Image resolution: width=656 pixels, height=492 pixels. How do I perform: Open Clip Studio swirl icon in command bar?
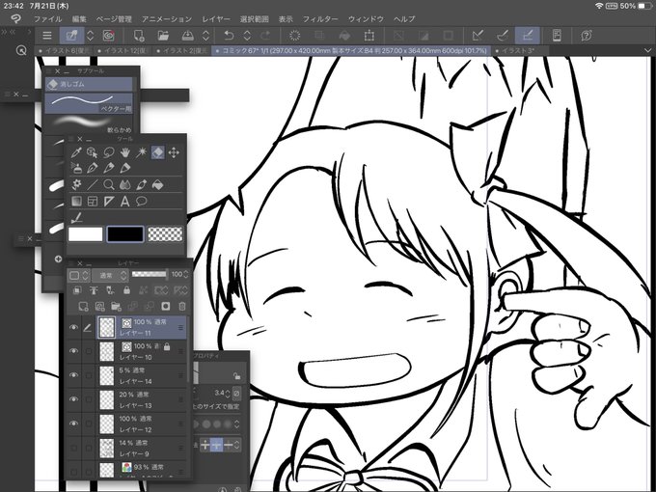pyautogui.click(x=108, y=36)
